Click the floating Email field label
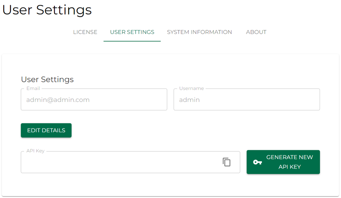The width and height of the screenshot is (341, 198). pos(33,89)
